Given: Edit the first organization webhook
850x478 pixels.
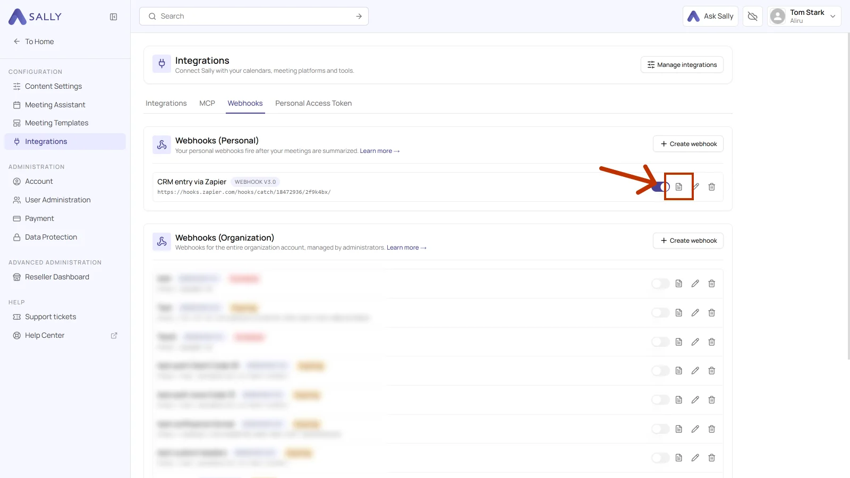Looking at the screenshot, I should [695, 284].
